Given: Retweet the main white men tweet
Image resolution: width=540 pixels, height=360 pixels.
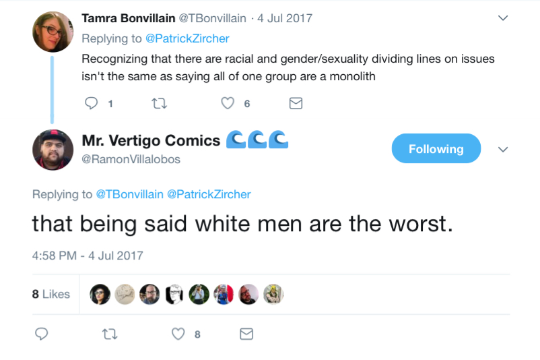Looking at the screenshot, I should tap(110, 334).
